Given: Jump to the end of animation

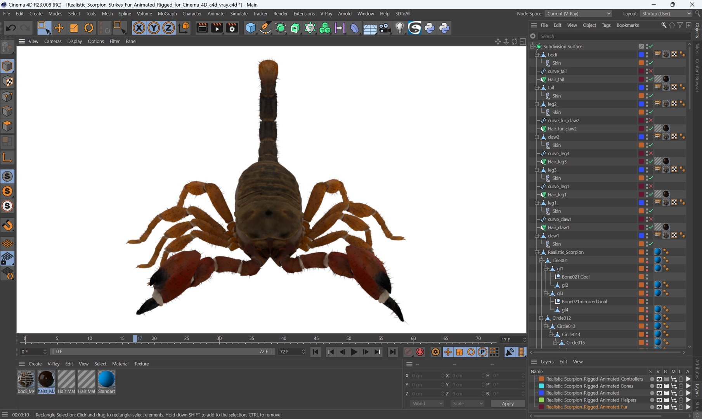Looking at the screenshot, I should pos(393,352).
